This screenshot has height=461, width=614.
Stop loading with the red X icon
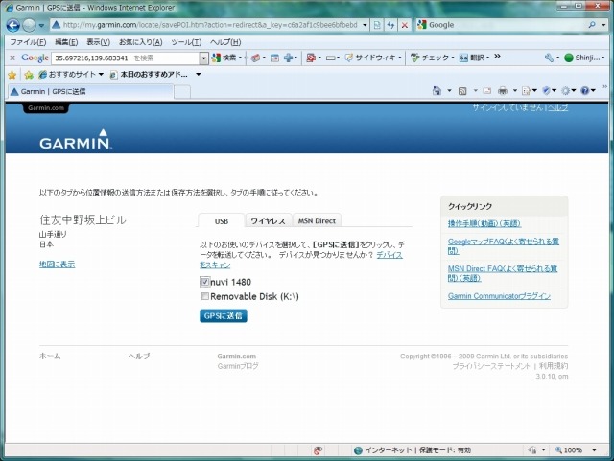[x=405, y=25]
